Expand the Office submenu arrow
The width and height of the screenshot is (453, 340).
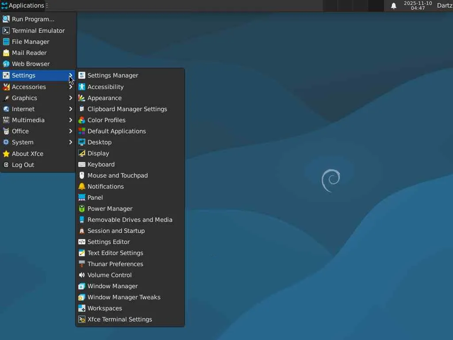coord(70,131)
